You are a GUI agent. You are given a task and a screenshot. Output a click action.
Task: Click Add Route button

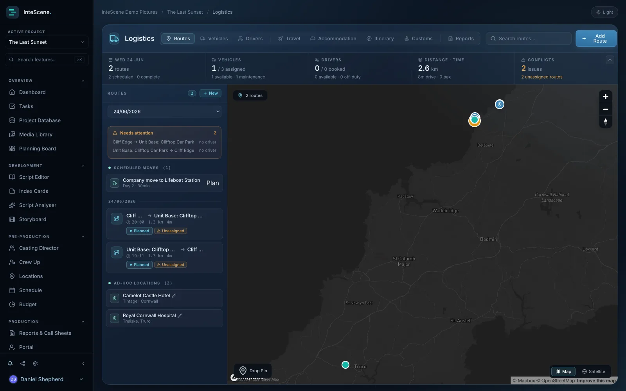596,38
